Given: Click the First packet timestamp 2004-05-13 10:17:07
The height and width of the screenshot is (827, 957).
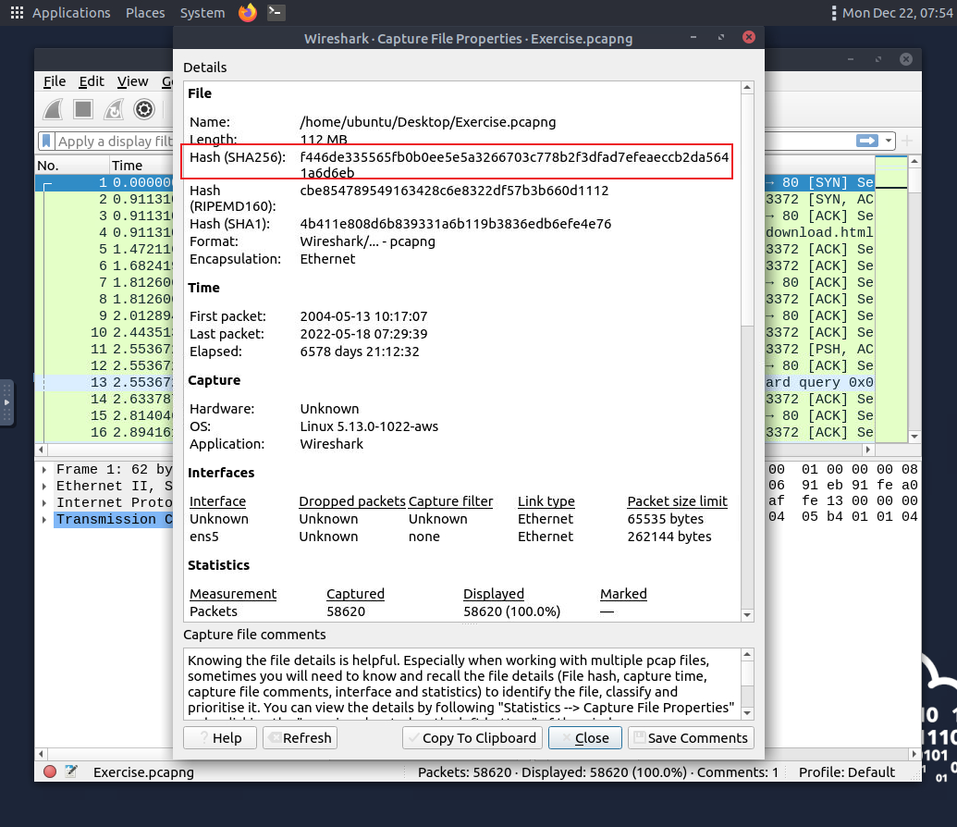Looking at the screenshot, I should coord(363,316).
